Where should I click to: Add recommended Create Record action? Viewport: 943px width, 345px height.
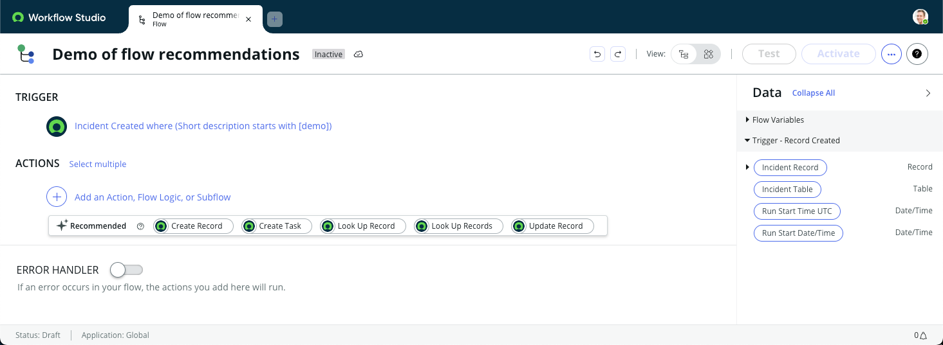click(x=193, y=226)
